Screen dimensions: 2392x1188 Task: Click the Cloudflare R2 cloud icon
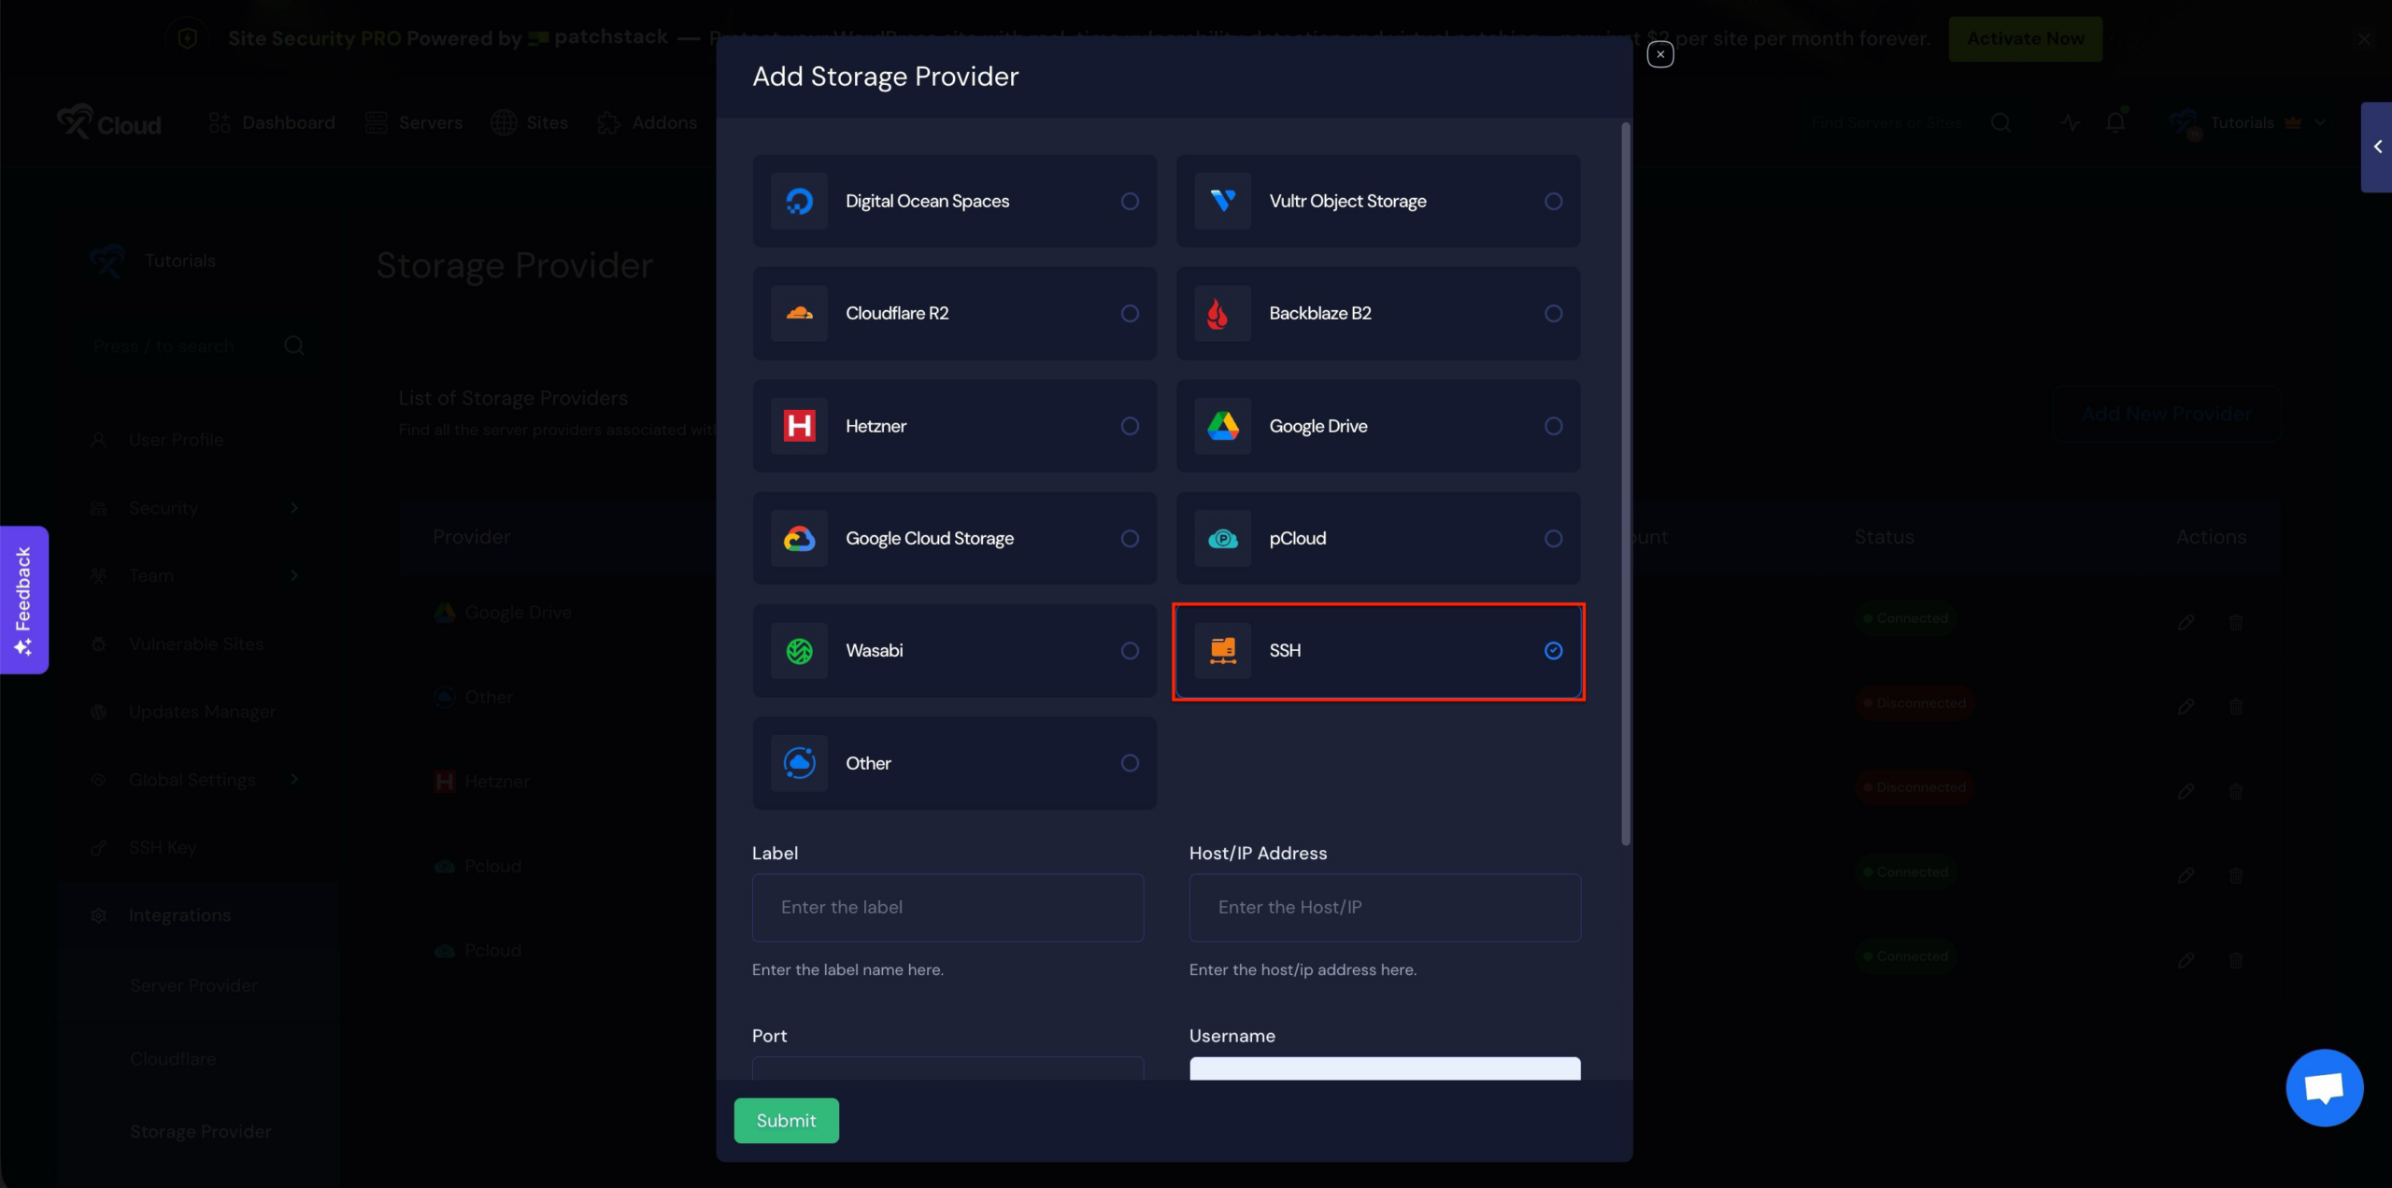click(799, 314)
